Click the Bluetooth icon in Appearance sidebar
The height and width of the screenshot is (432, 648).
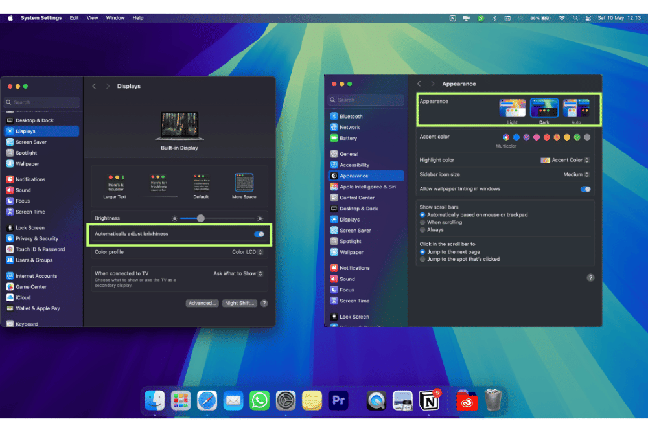click(x=334, y=117)
